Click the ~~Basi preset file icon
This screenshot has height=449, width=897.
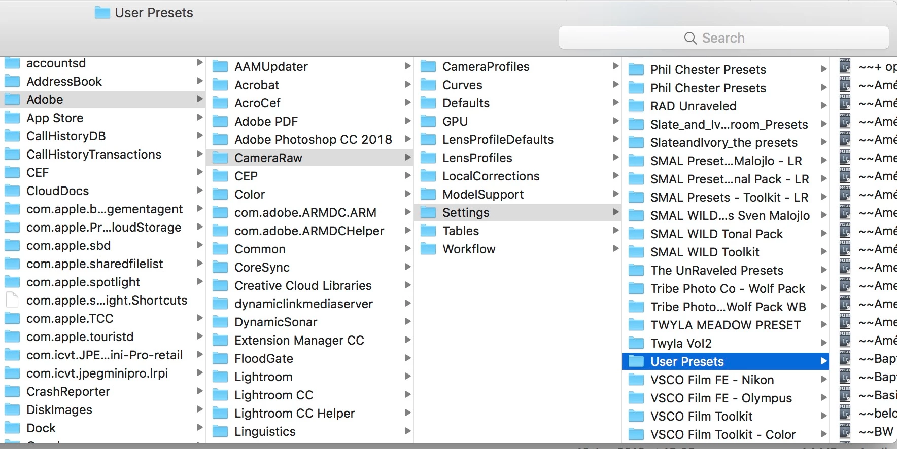coord(845,395)
